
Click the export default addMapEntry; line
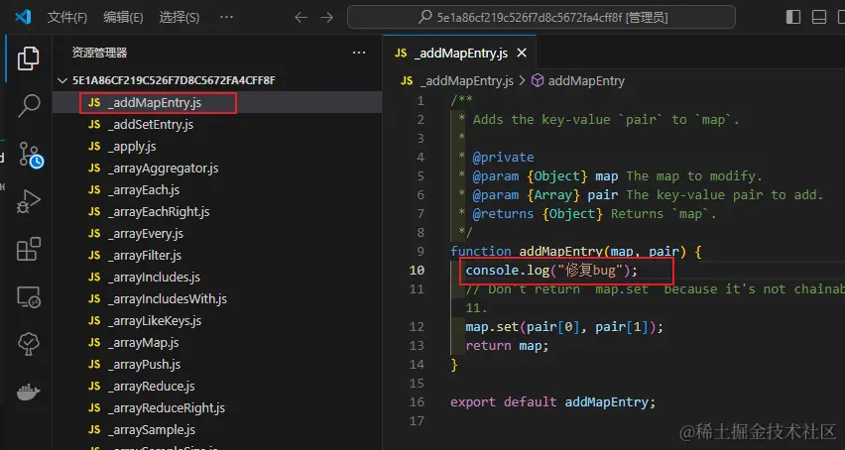click(x=552, y=401)
